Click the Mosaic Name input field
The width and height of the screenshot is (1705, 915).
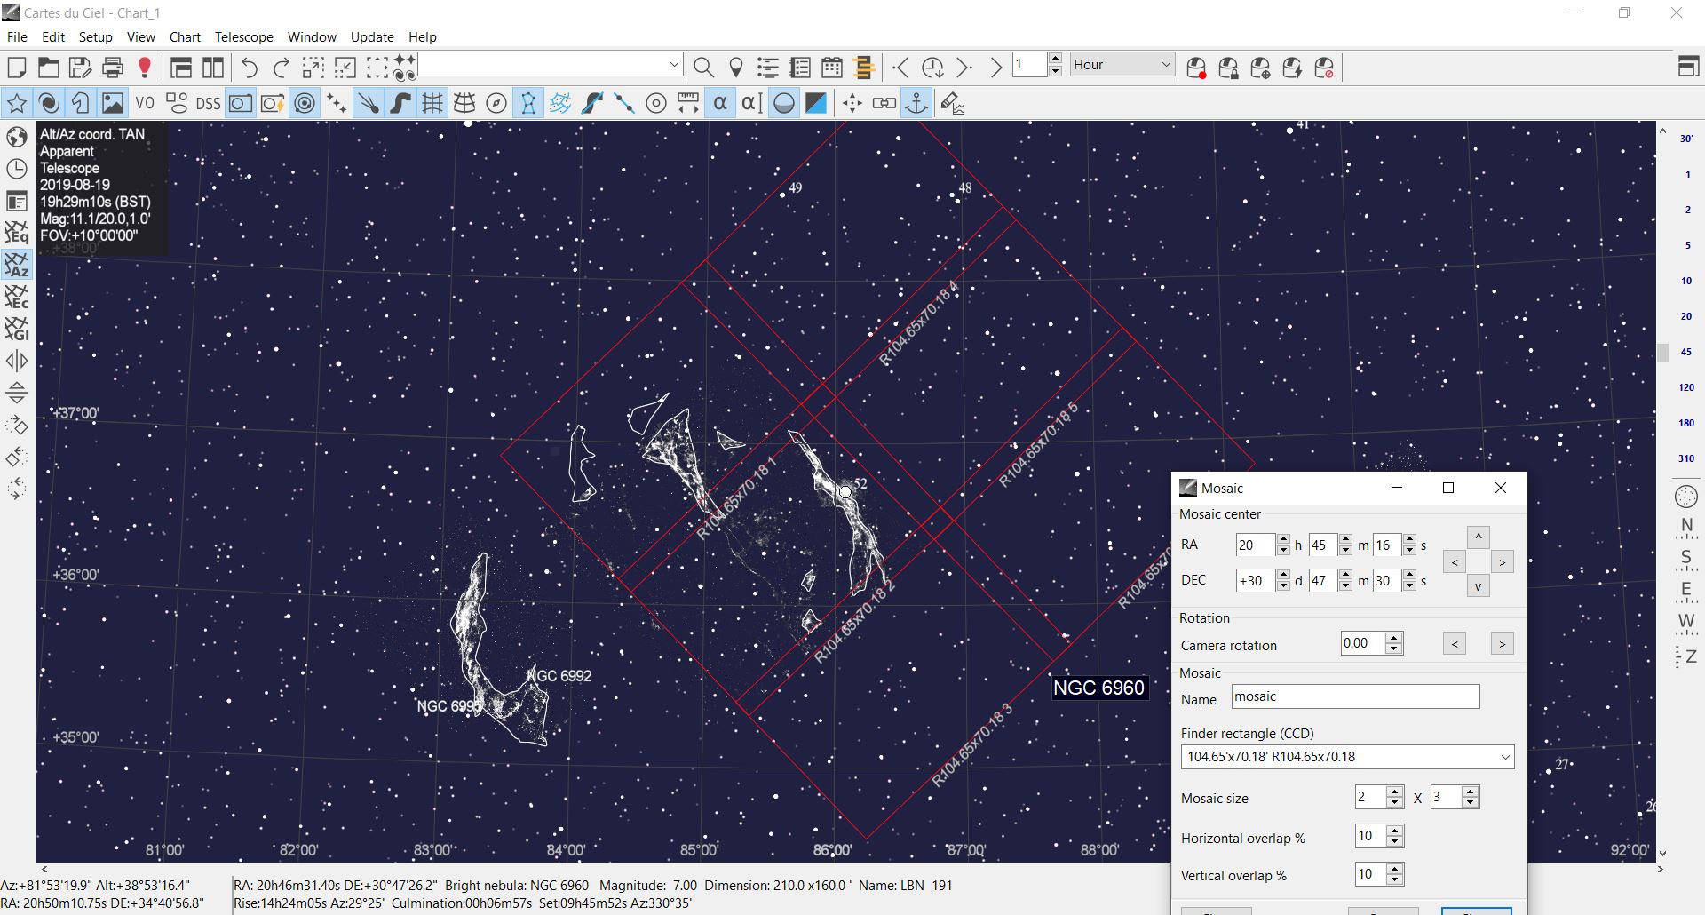(x=1355, y=696)
